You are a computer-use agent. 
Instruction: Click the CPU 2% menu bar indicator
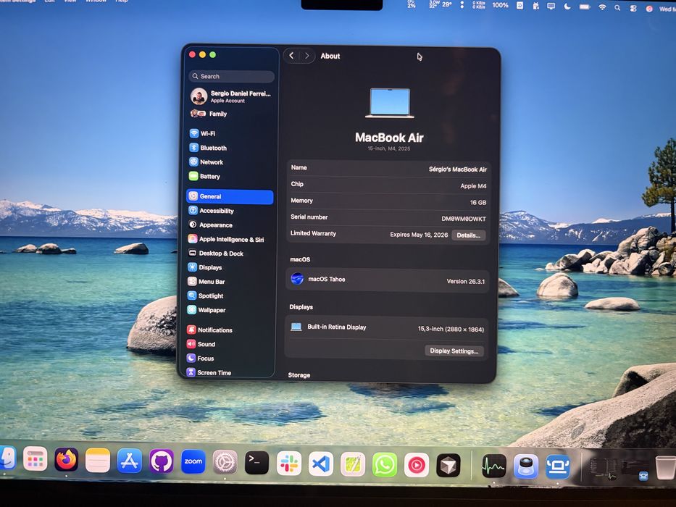click(x=412, y=4)
